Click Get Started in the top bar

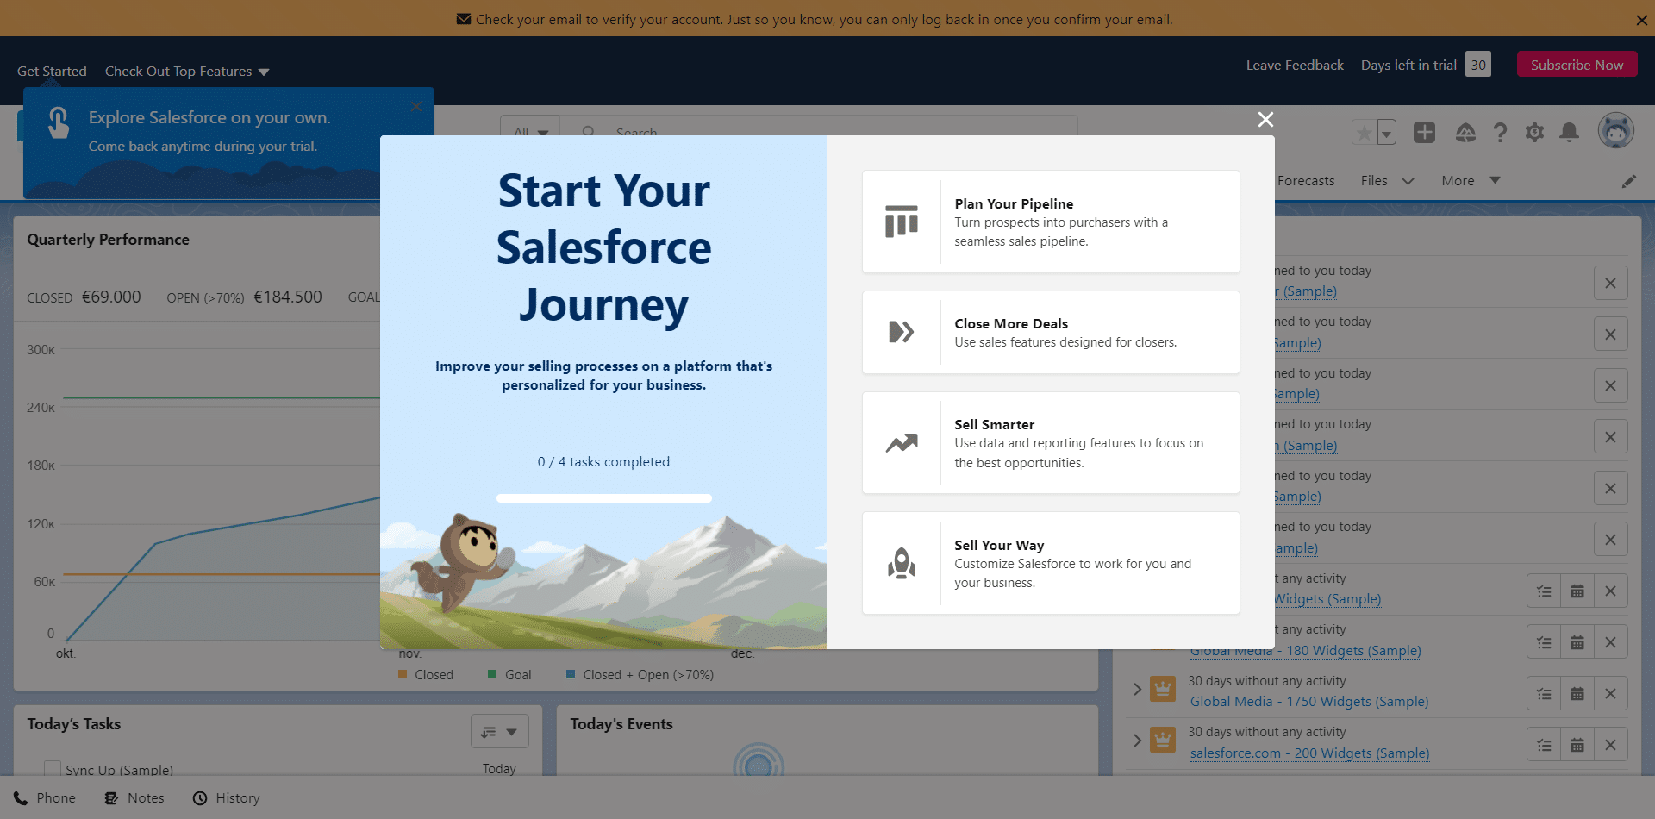click(52, 71)
